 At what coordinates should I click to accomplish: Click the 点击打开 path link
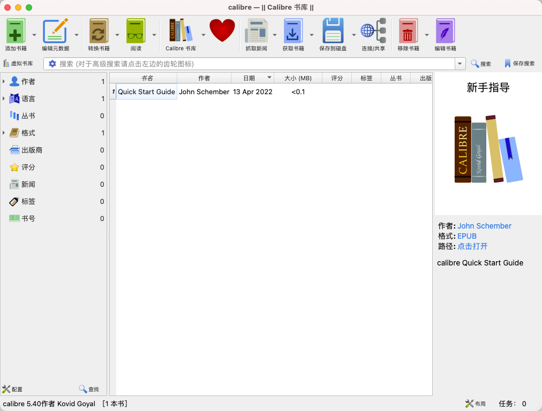(472, 246)
